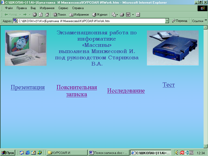Open the Журнал history panel
208x156 pixels.
100,15
